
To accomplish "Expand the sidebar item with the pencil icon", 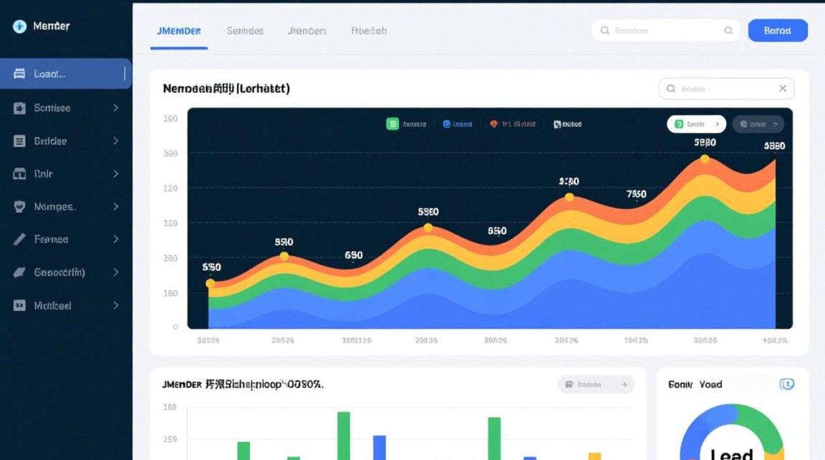I will tap(115, 239).
